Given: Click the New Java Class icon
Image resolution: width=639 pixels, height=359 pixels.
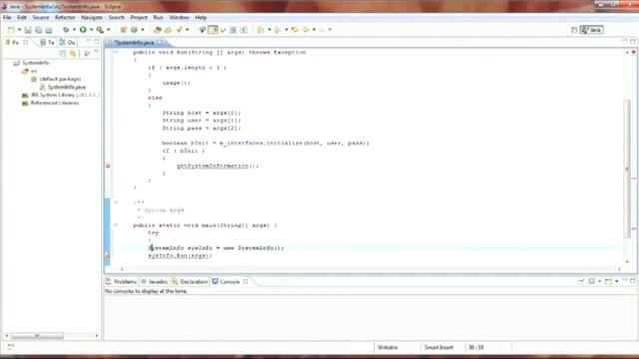Looking at the screenshot, I should pos(134,30).
